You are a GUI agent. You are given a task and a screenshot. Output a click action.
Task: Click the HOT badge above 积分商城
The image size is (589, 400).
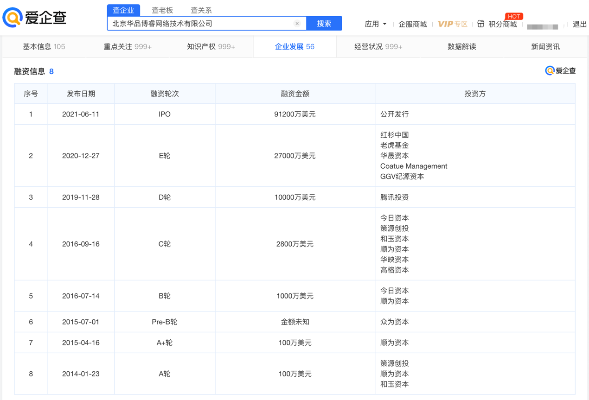click(514, 16)
